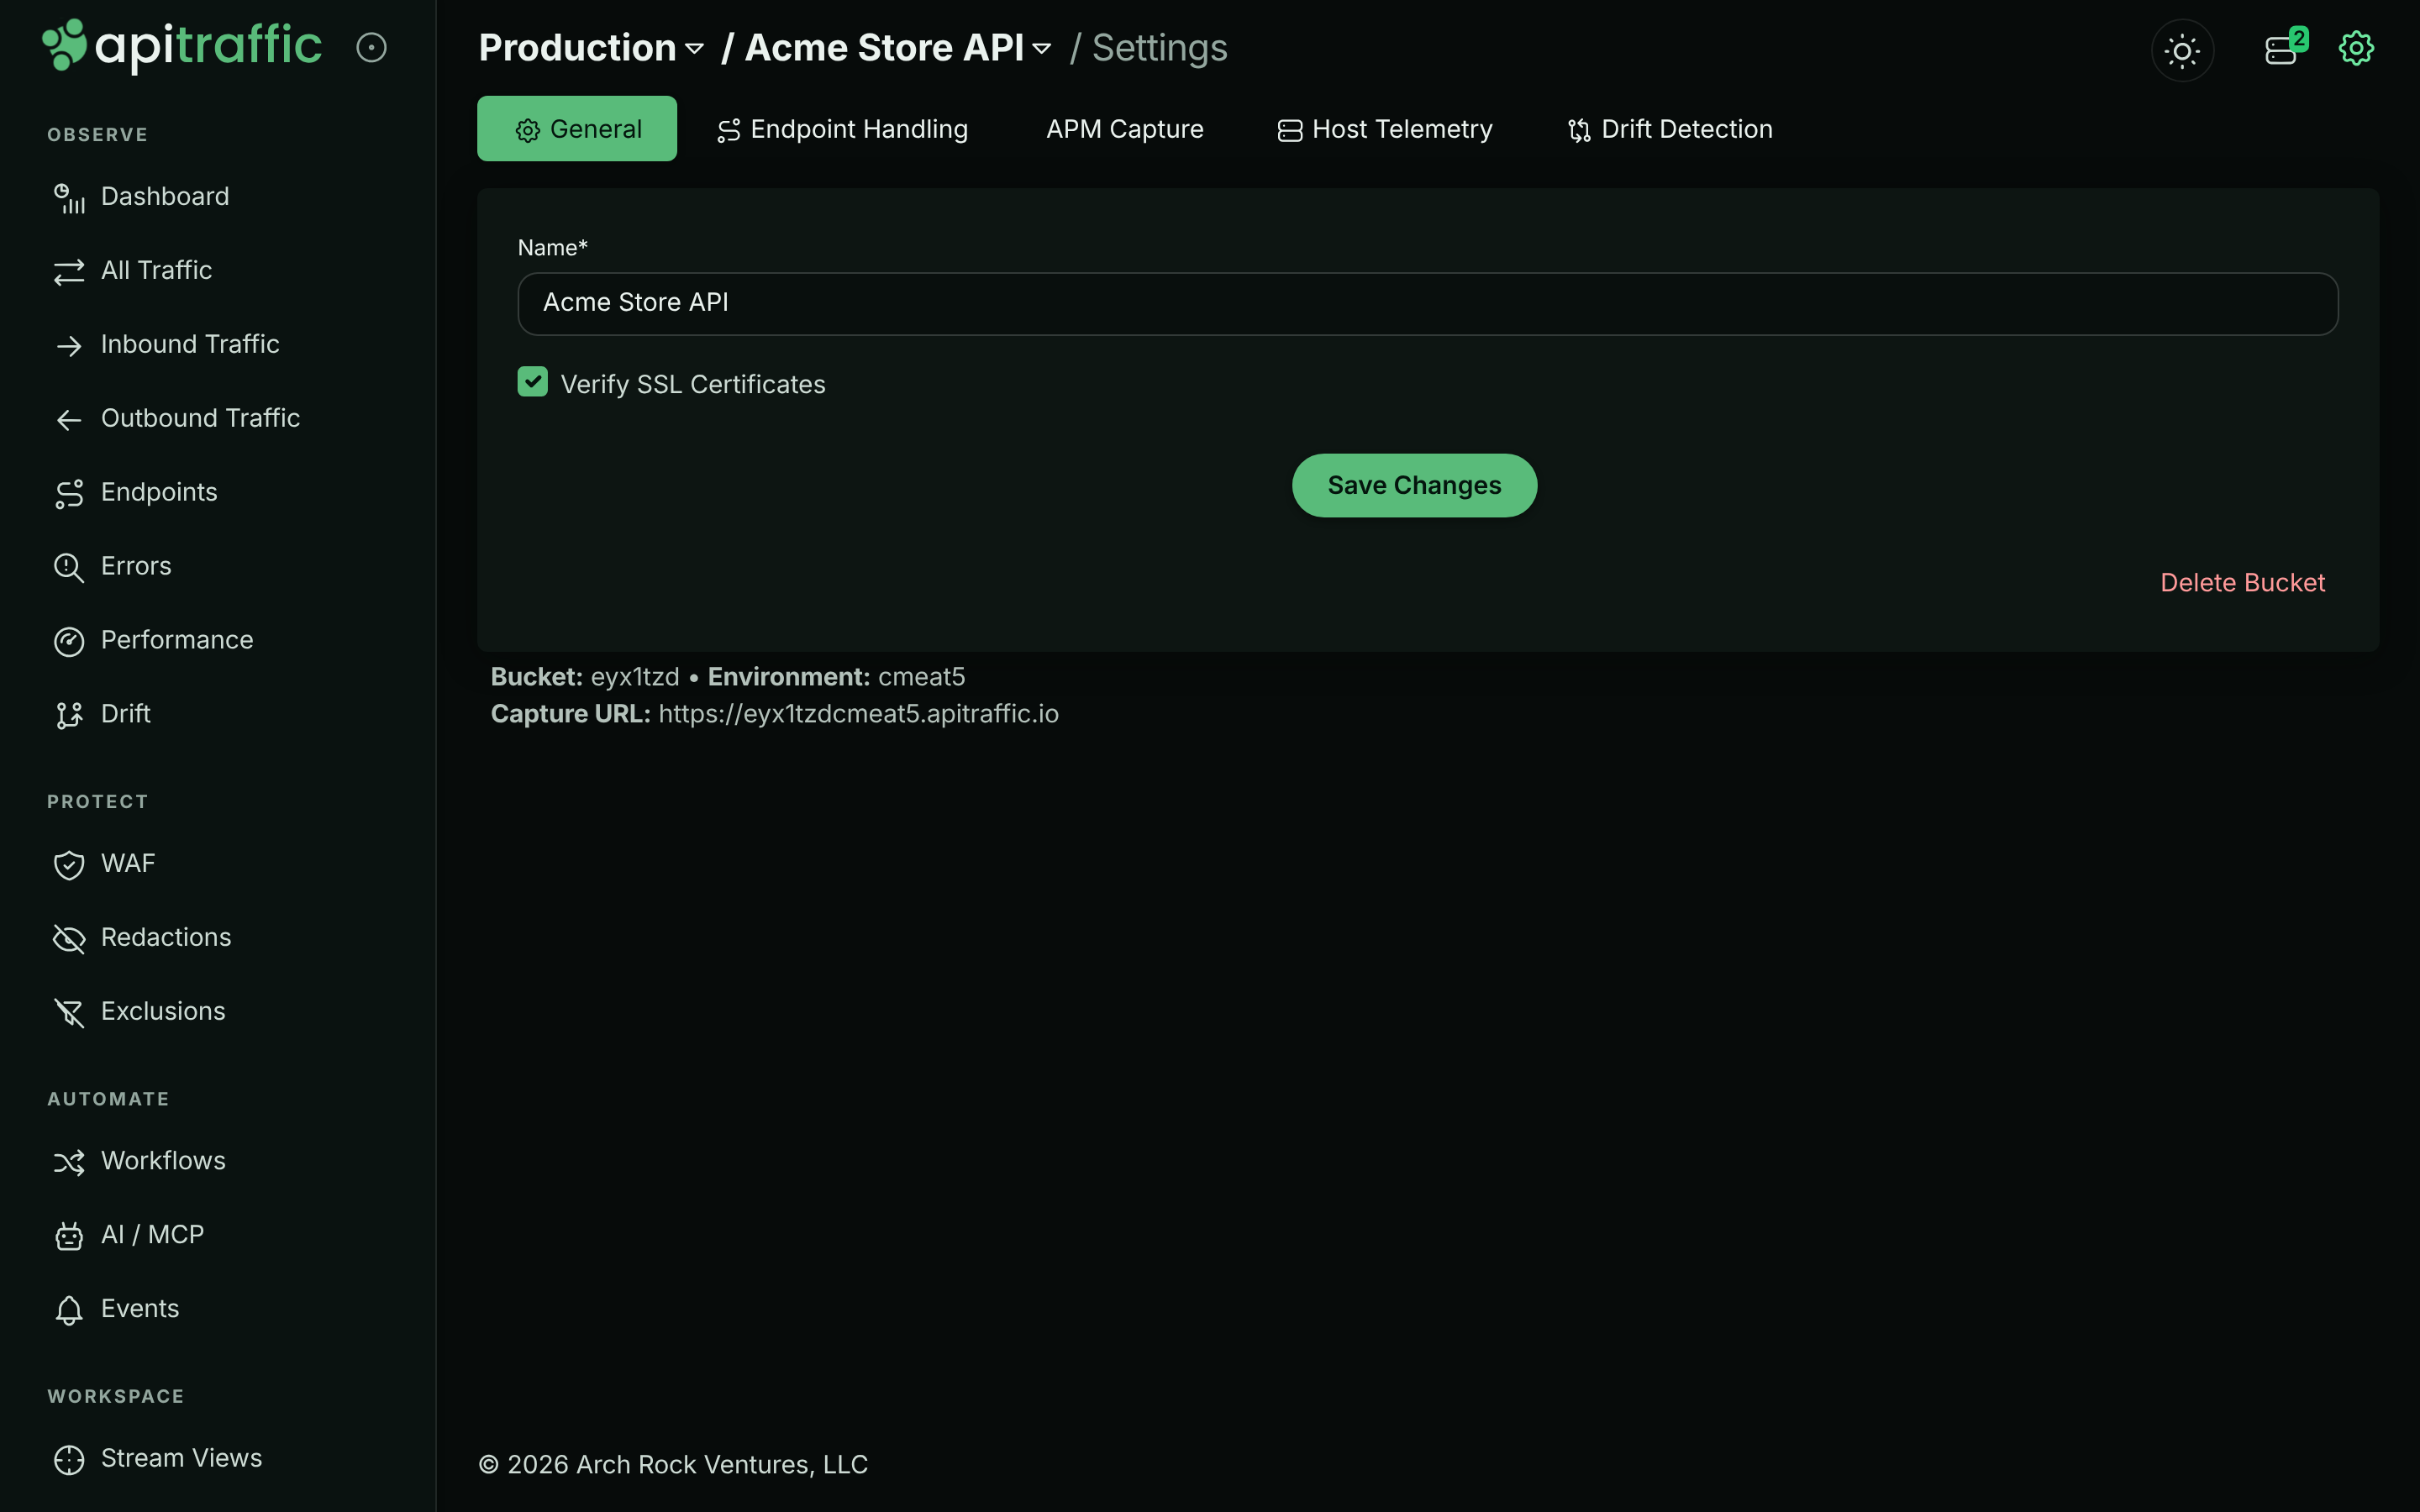Switch to the Drift Detection tab
This screenshot has height=1512, width=2420.
pyautogui.click(x=1670, y=129)
